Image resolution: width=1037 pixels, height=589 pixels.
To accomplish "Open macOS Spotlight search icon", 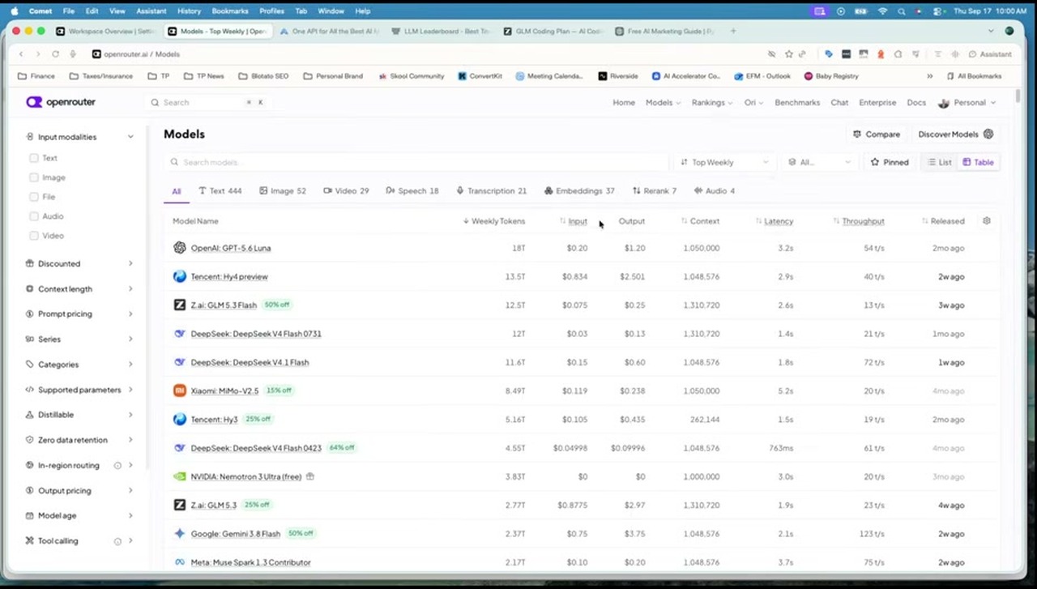I will click(x=902, y=11).
